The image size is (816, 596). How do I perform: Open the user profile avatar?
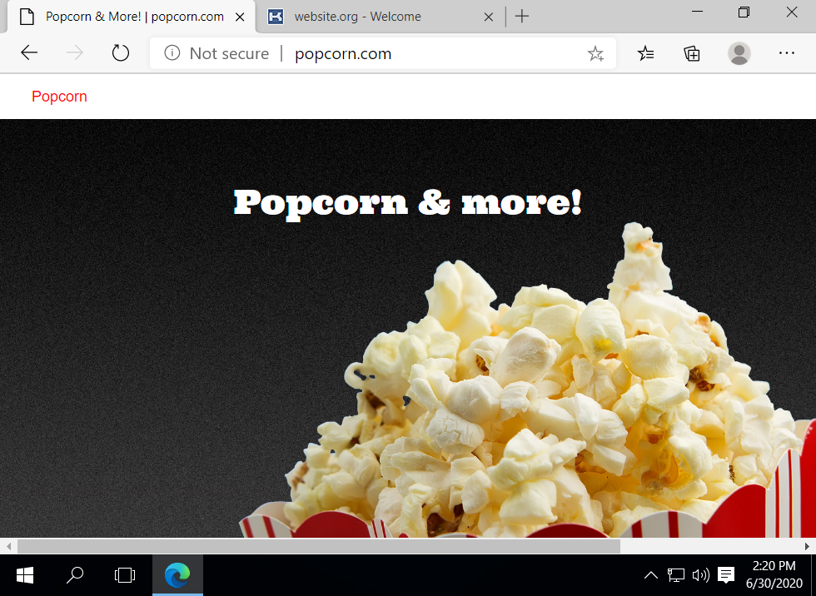coord(739,53)
